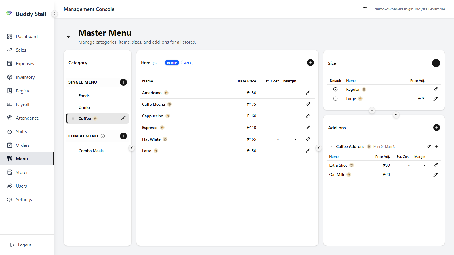The height and width of the screenshot is (255, 454).
Task: Collapse the Category panel with left chevron
Action: pyautogui.click(x=132, y=148)
